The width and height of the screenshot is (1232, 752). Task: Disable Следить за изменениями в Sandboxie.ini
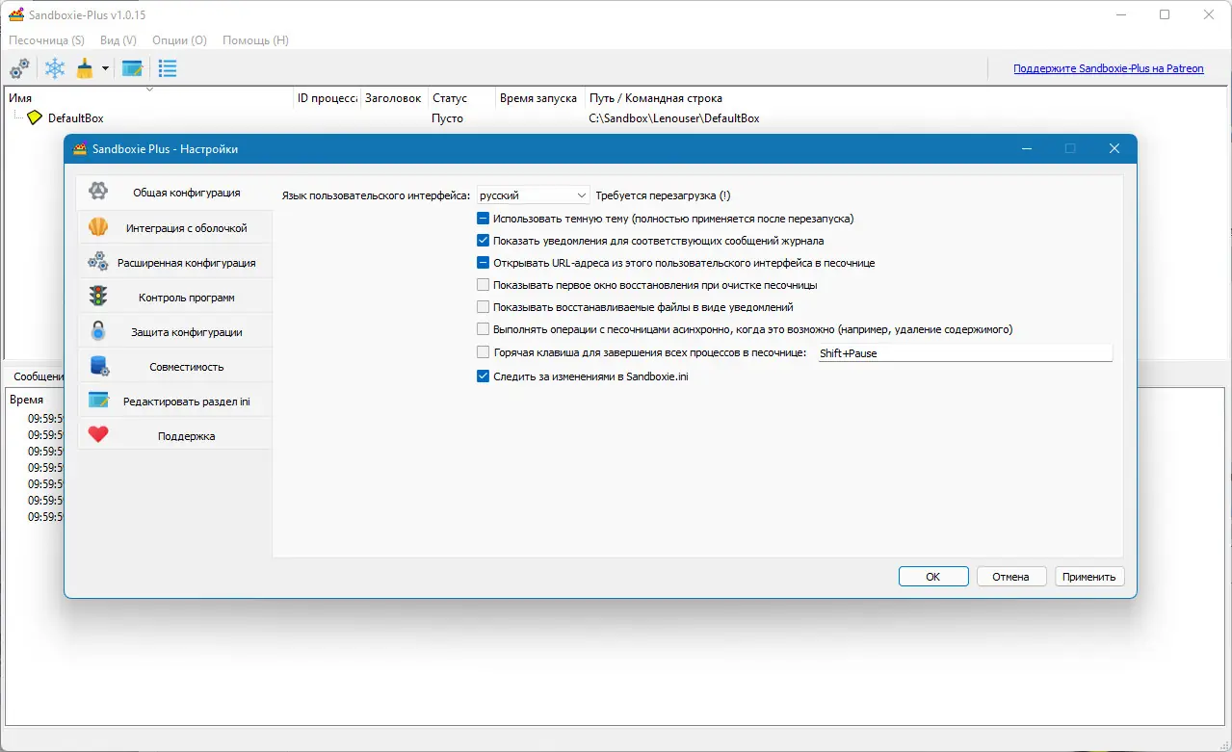click(x=484, y=376)
